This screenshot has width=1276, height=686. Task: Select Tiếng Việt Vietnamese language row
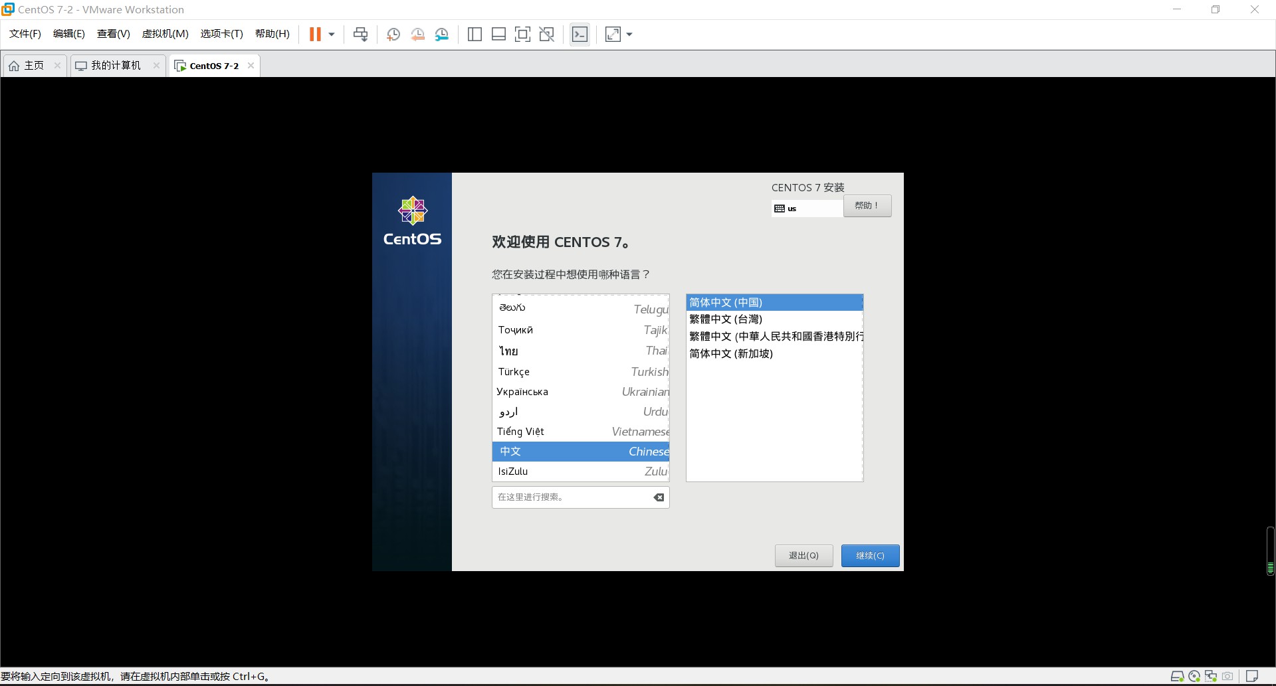pos(581,432)
